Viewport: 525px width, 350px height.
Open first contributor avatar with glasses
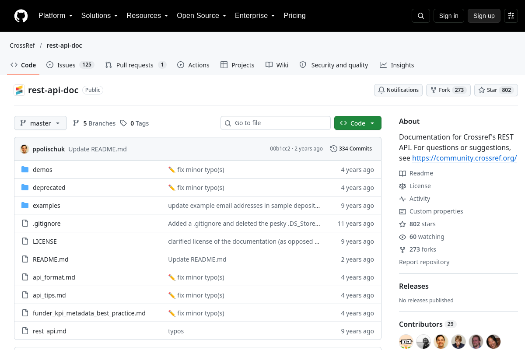(406, 342)
